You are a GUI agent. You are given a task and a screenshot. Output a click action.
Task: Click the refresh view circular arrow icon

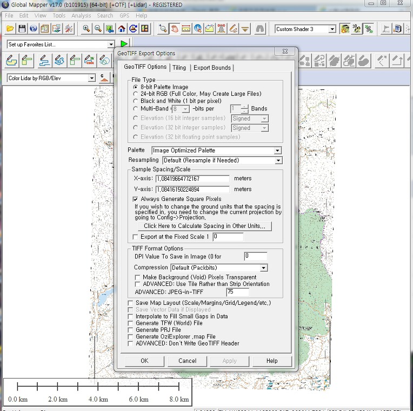134,29
